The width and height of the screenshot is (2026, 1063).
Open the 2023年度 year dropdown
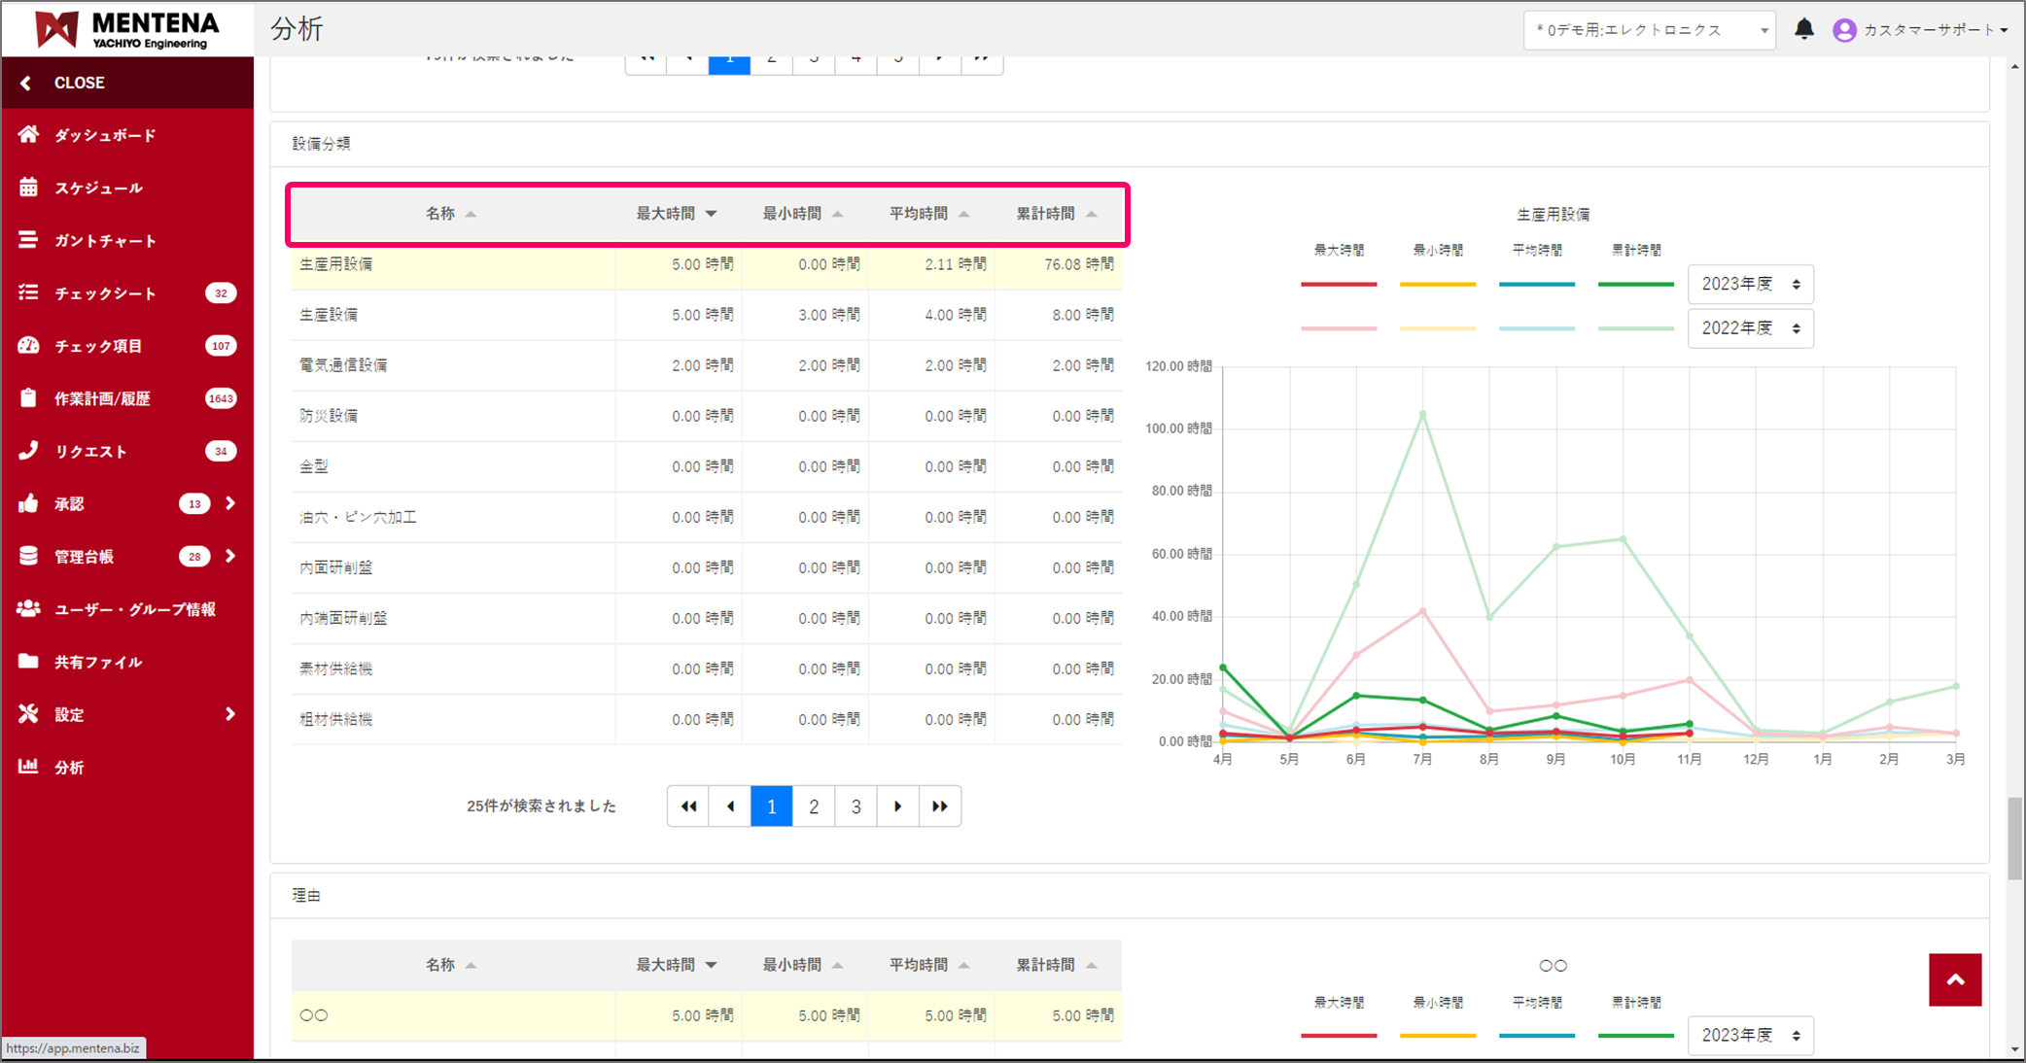point(1750,284)
